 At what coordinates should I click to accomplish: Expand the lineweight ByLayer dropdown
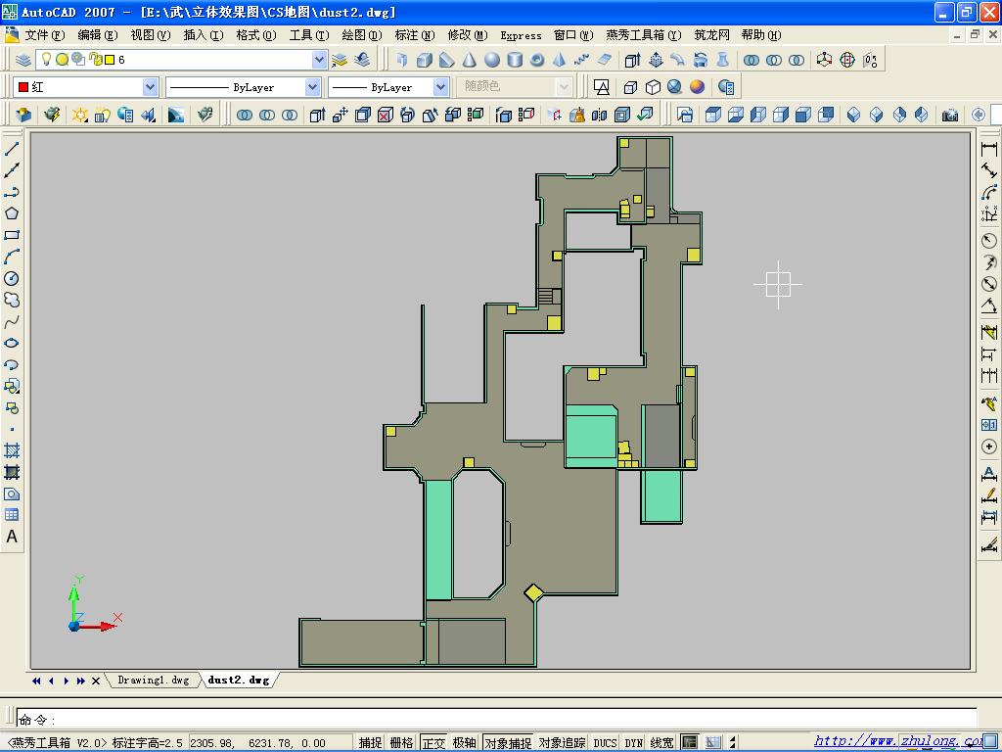tap(441, 86)
